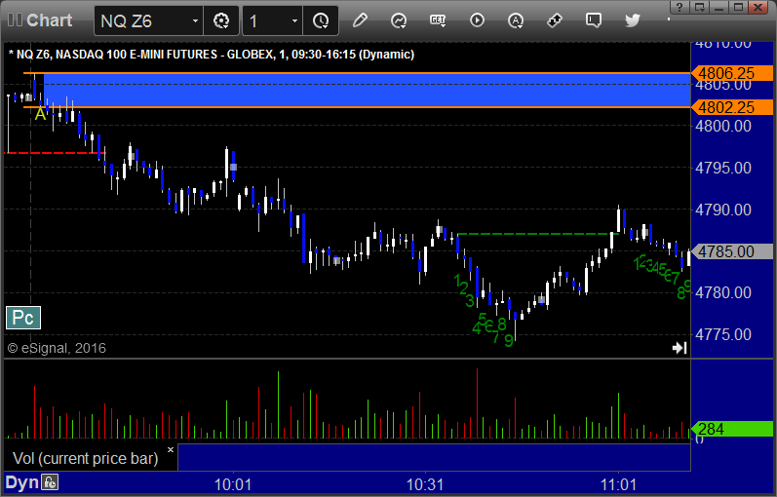Click the 4806.25 orange price marker
777x497 pixels.
click(732, 73)
